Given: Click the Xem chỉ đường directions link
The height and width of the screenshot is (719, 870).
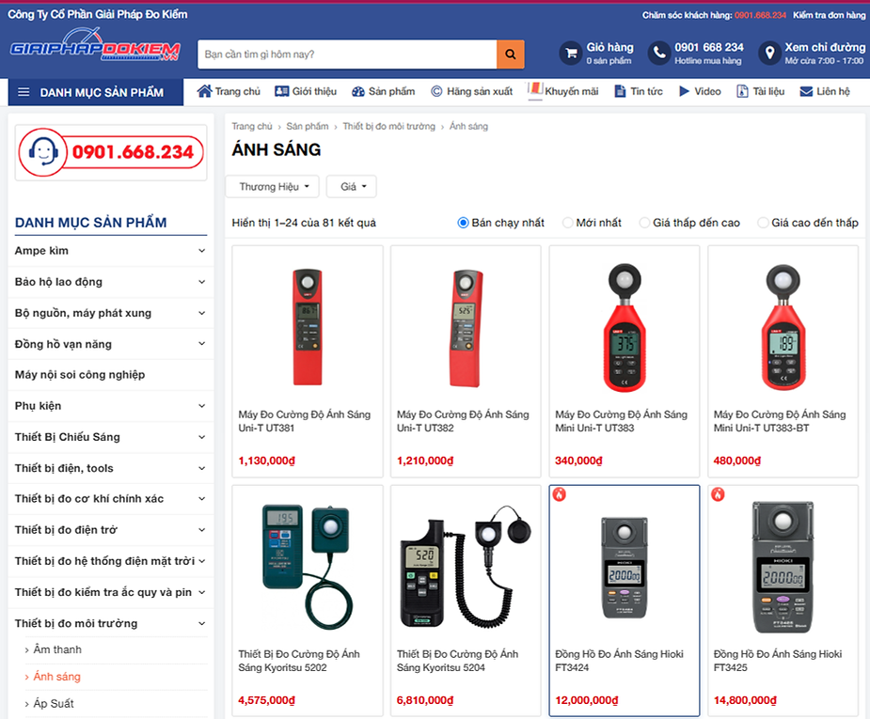Looking at the screenshot, I should [825, 48].
